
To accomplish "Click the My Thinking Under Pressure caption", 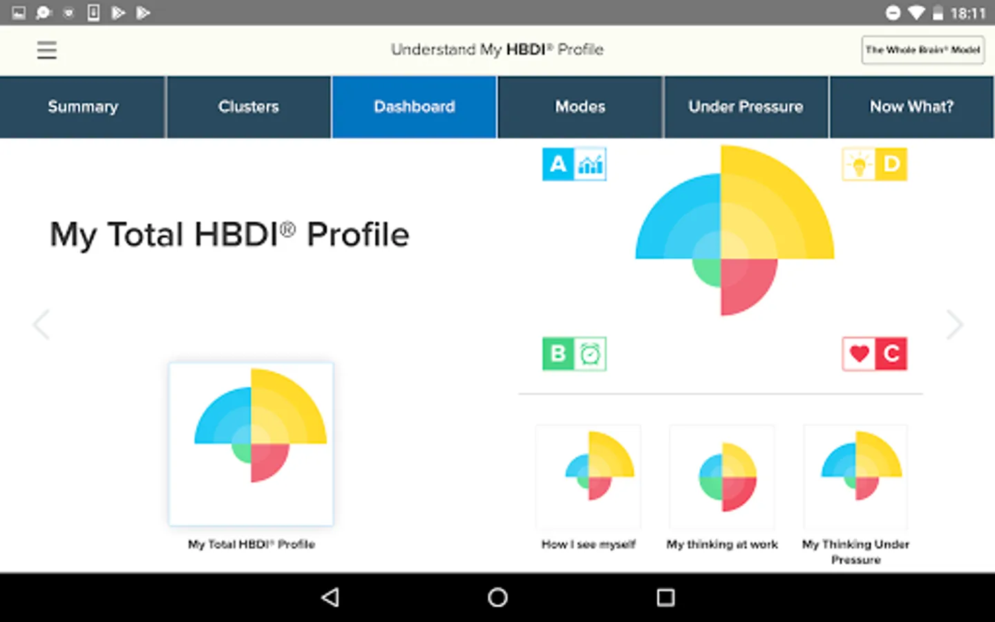I will pyautogui.click(x=855, y=552).
